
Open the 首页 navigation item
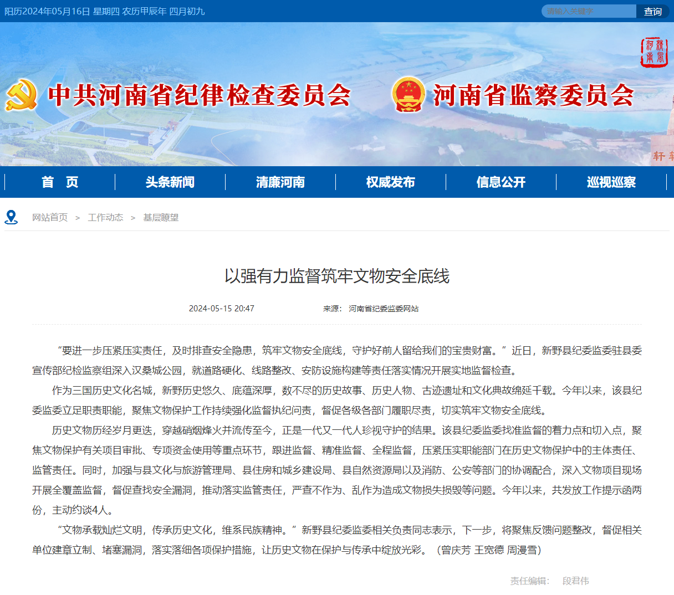pos(60,182)
